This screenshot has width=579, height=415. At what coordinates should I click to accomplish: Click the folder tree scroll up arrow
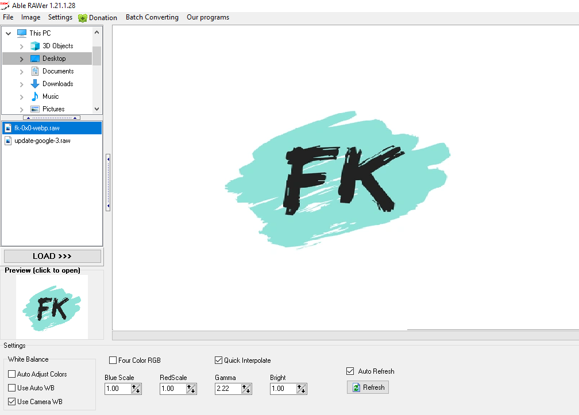(96, 32)
